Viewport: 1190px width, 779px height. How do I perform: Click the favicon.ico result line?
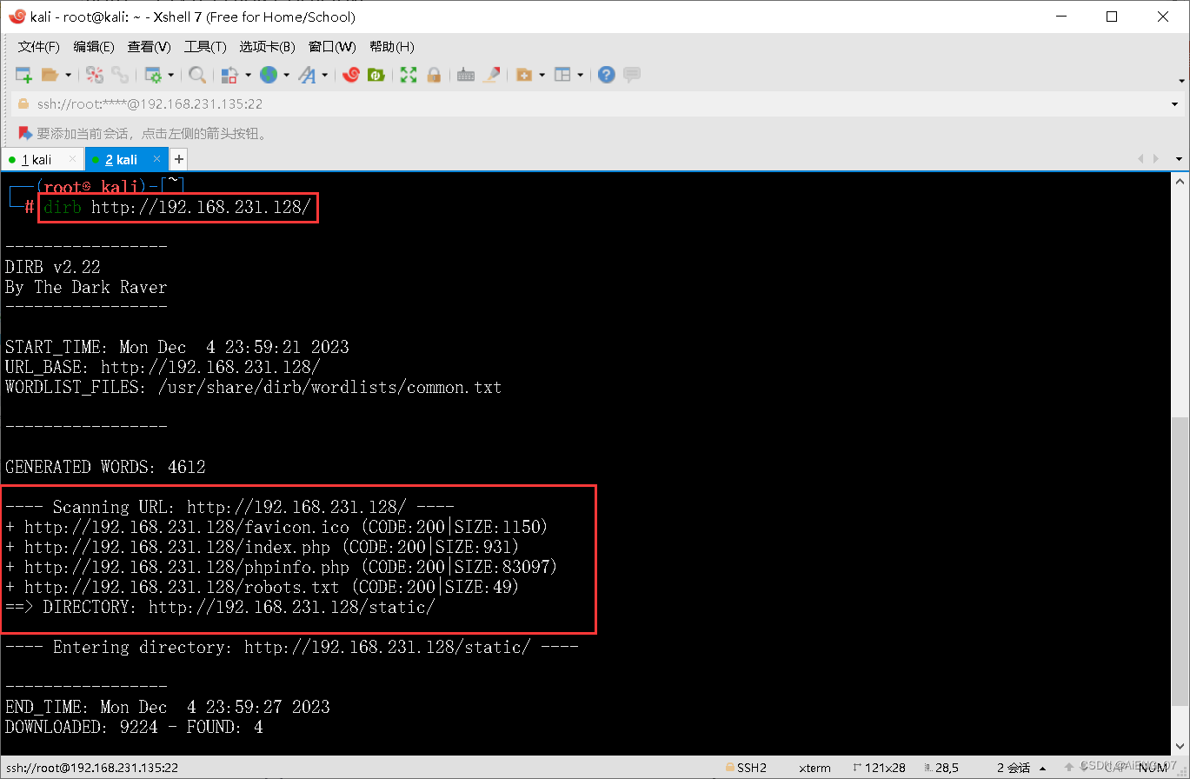point(276,527)
